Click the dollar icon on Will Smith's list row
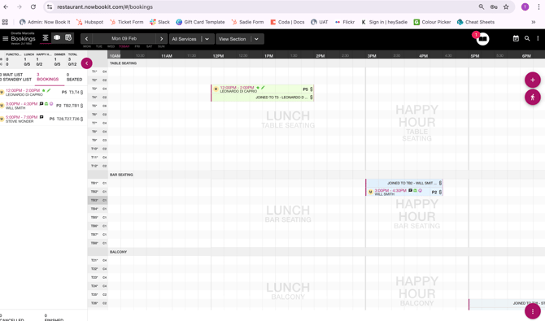Viewport: 545px width, 321px height. click(x=81, y=106)
